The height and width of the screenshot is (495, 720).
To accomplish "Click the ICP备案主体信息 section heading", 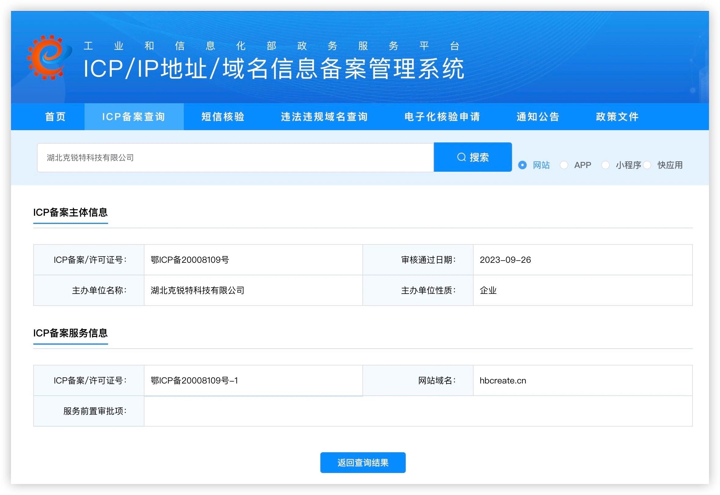I will tap(70, 212).
